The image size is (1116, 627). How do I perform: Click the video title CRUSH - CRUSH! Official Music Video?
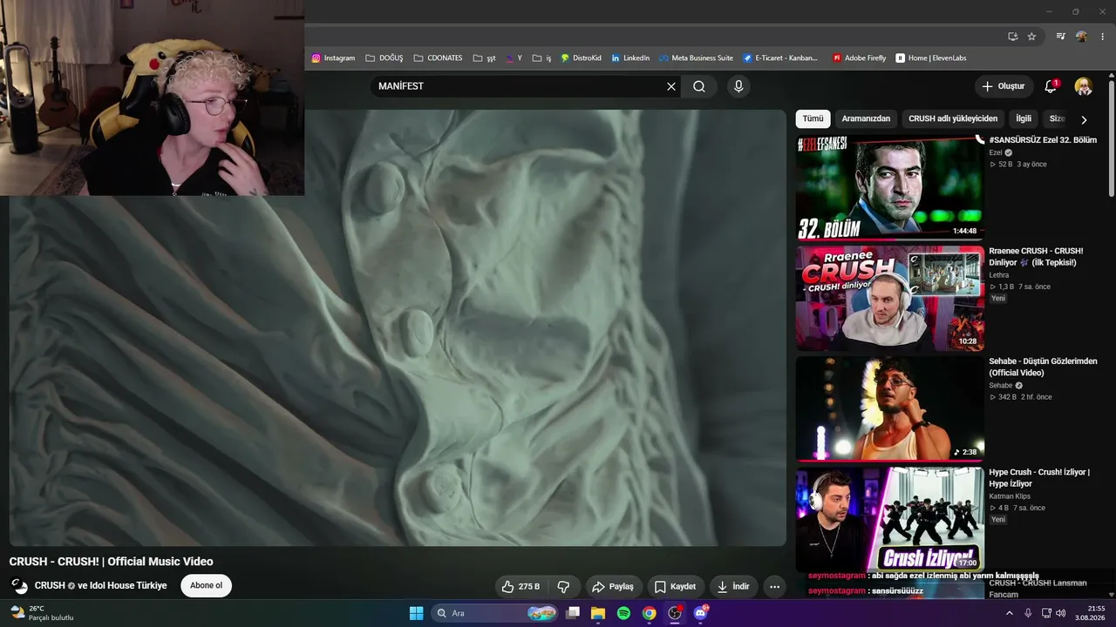click(x=111, y=562)
